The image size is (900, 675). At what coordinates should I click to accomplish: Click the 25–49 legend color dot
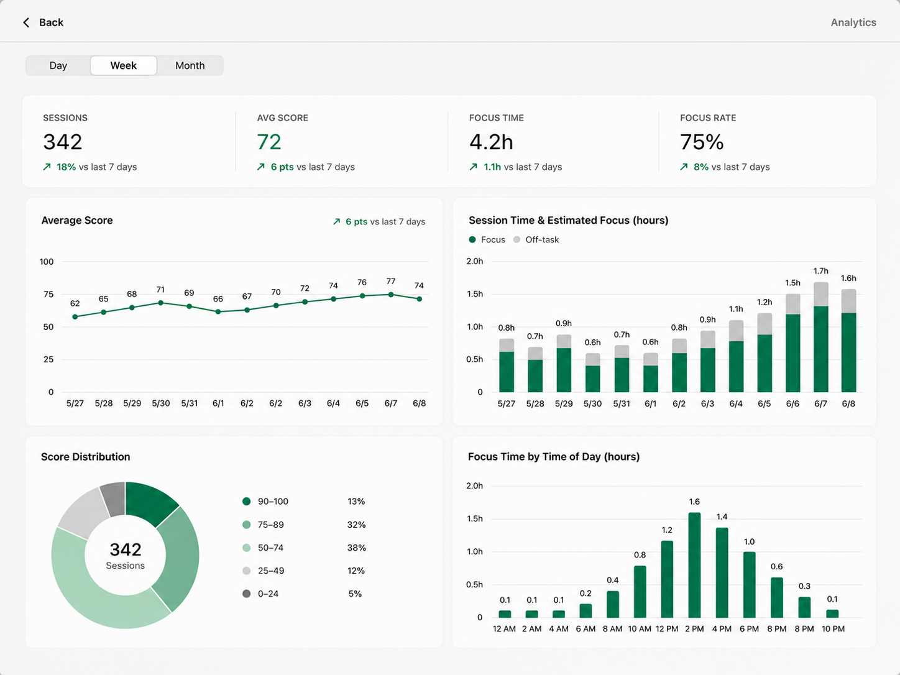(x=246, y=571)
